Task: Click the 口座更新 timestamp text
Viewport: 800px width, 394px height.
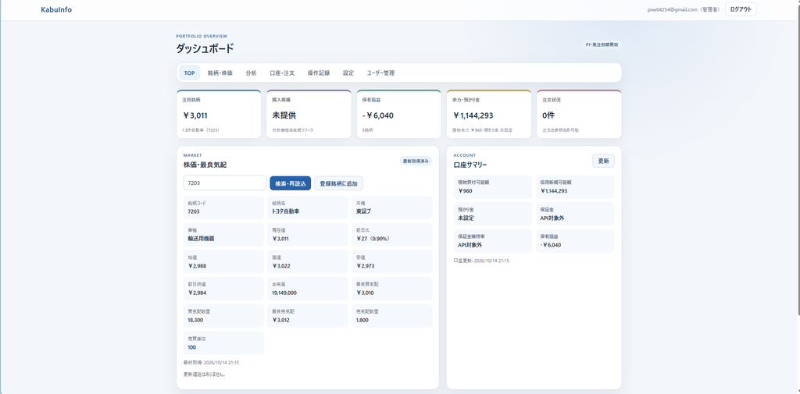Action: 481,261
